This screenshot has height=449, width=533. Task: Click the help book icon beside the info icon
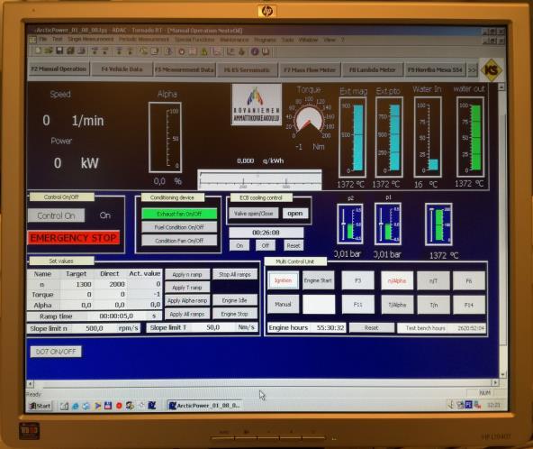(x=266, y=51)
